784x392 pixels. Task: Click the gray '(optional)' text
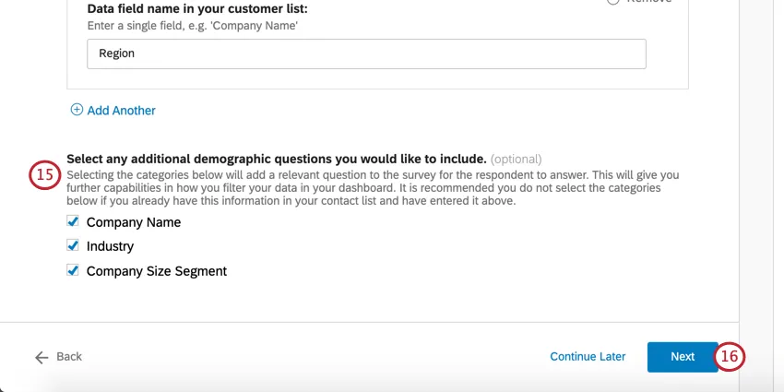pos(516,159)
